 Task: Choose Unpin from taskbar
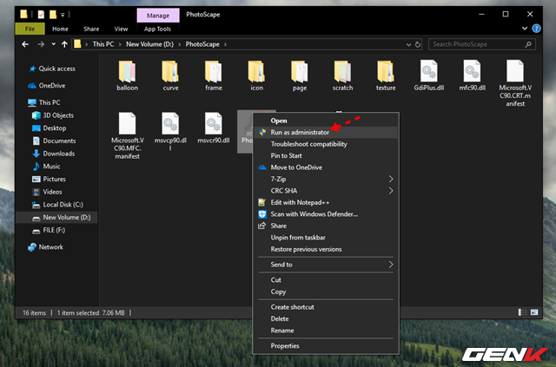tap(326, 238)
